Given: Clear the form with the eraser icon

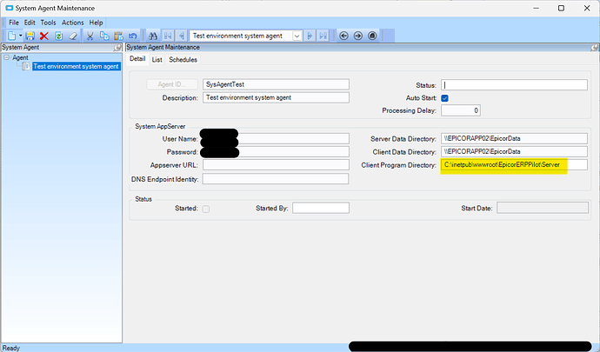Looking at the screenshot, I should tap(73, 36).
